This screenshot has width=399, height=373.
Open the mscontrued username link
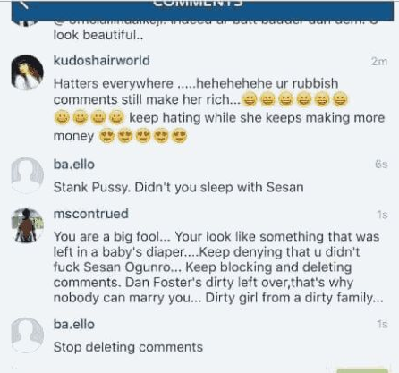tap(91, 214)
